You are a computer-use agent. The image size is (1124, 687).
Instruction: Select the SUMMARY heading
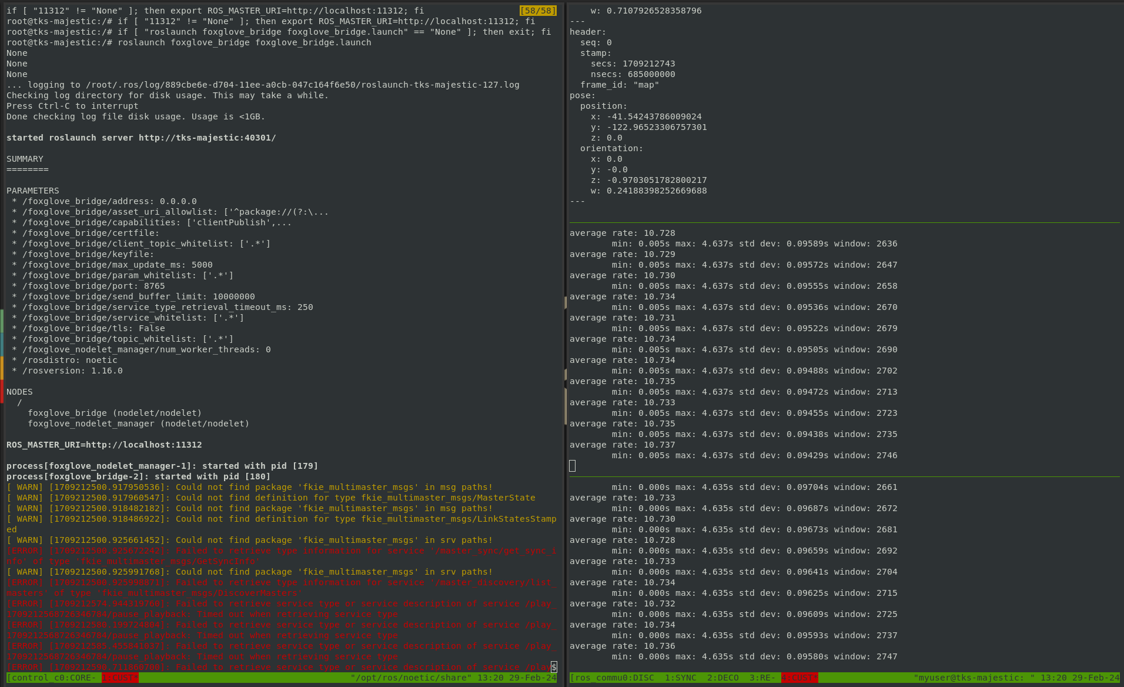[x=25, y=159]
